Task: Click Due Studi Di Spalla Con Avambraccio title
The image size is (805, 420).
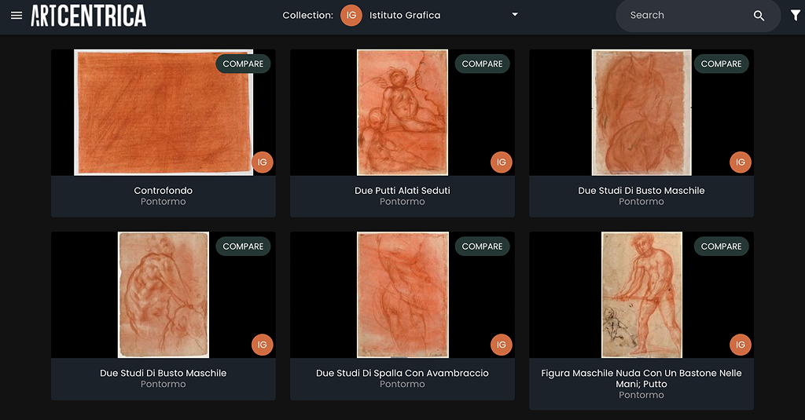Action: click(402, 373)
